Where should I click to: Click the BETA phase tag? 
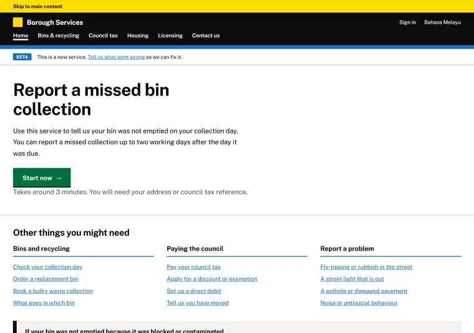22,57
